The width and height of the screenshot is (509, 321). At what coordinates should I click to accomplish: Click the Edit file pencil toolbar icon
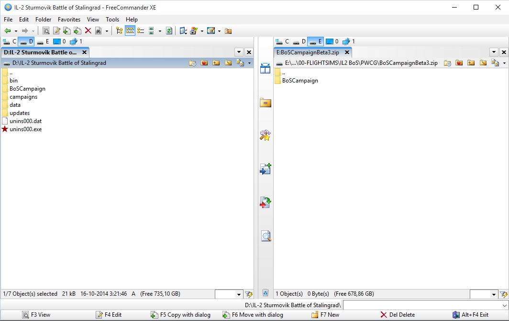click(x=56, y=31)
